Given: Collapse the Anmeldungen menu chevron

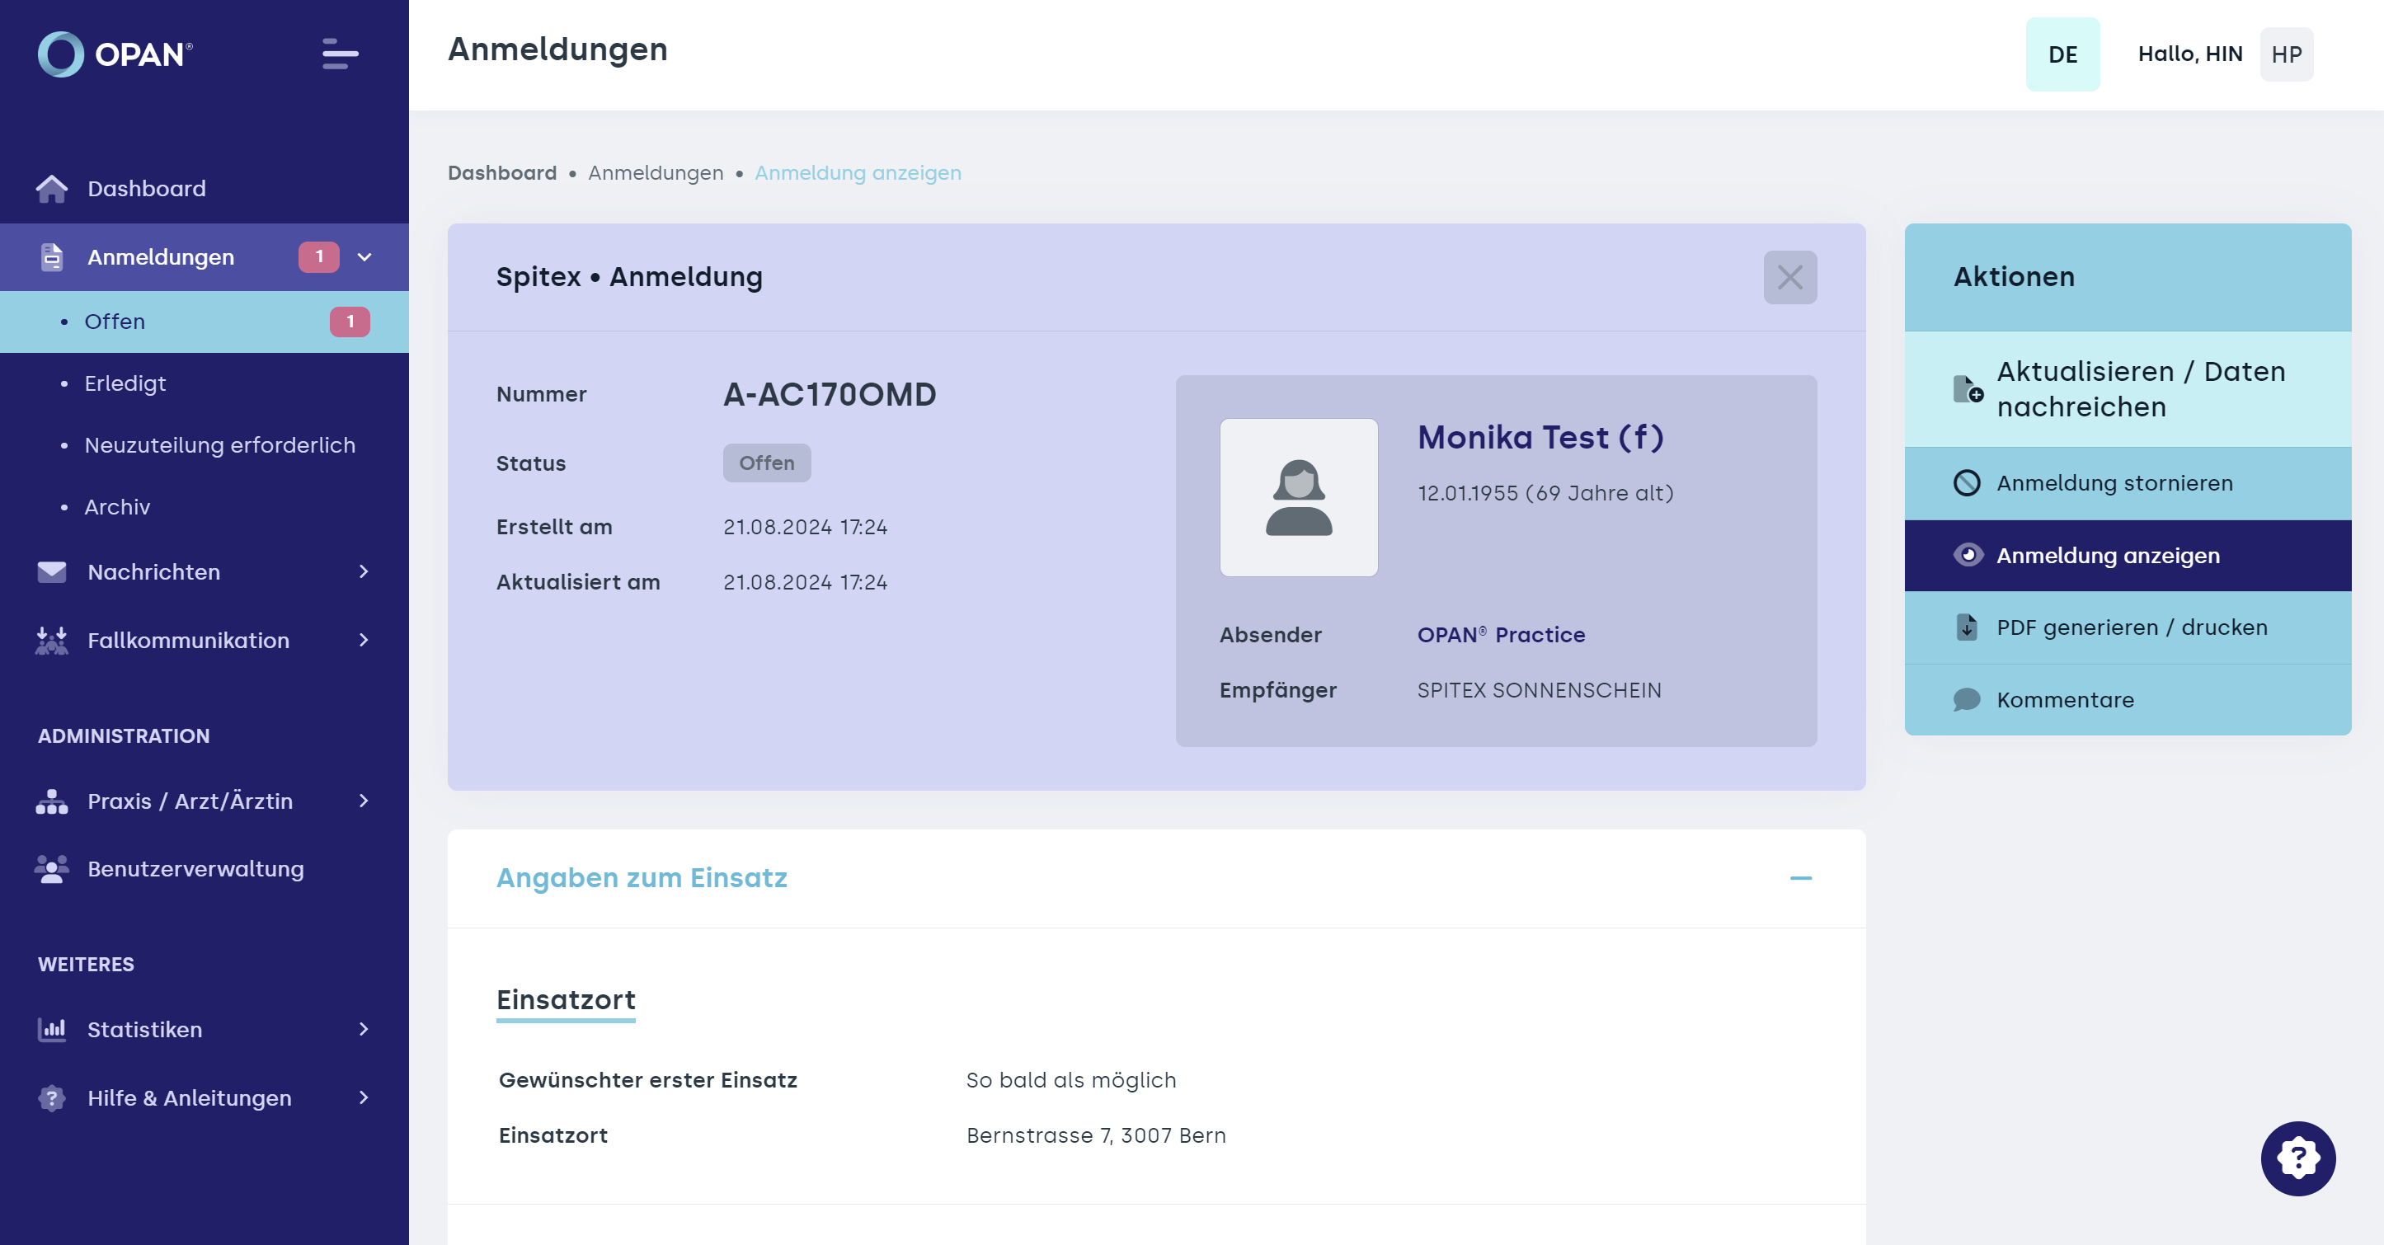Looking at the screenshot, I should pyautogui.click(x=364, y=257).
